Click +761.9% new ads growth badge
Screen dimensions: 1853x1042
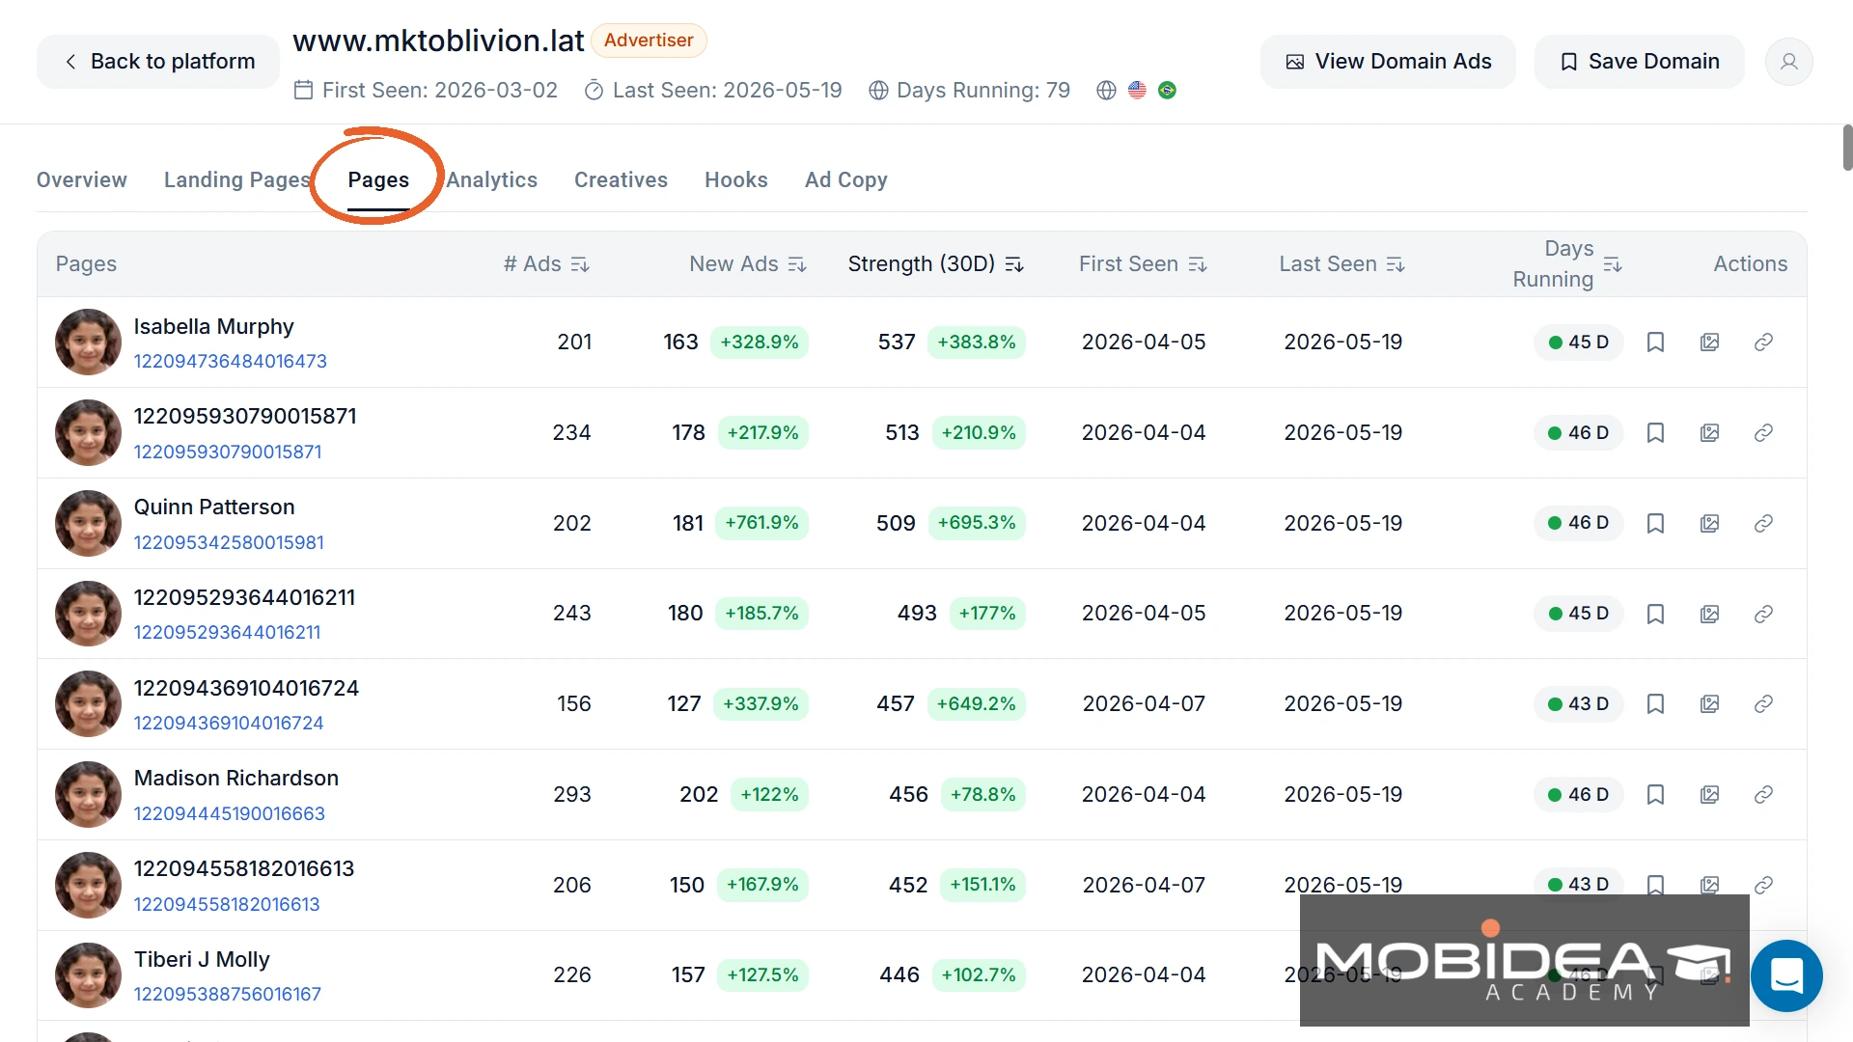point(761,523)
